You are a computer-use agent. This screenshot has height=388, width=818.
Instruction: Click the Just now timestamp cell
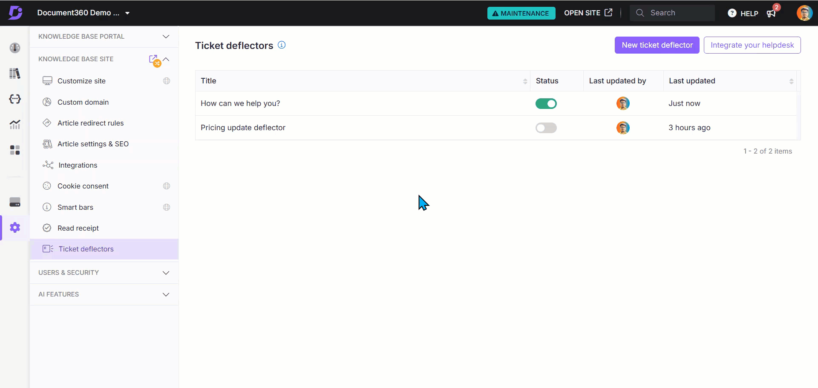click(x=684, y=103)
